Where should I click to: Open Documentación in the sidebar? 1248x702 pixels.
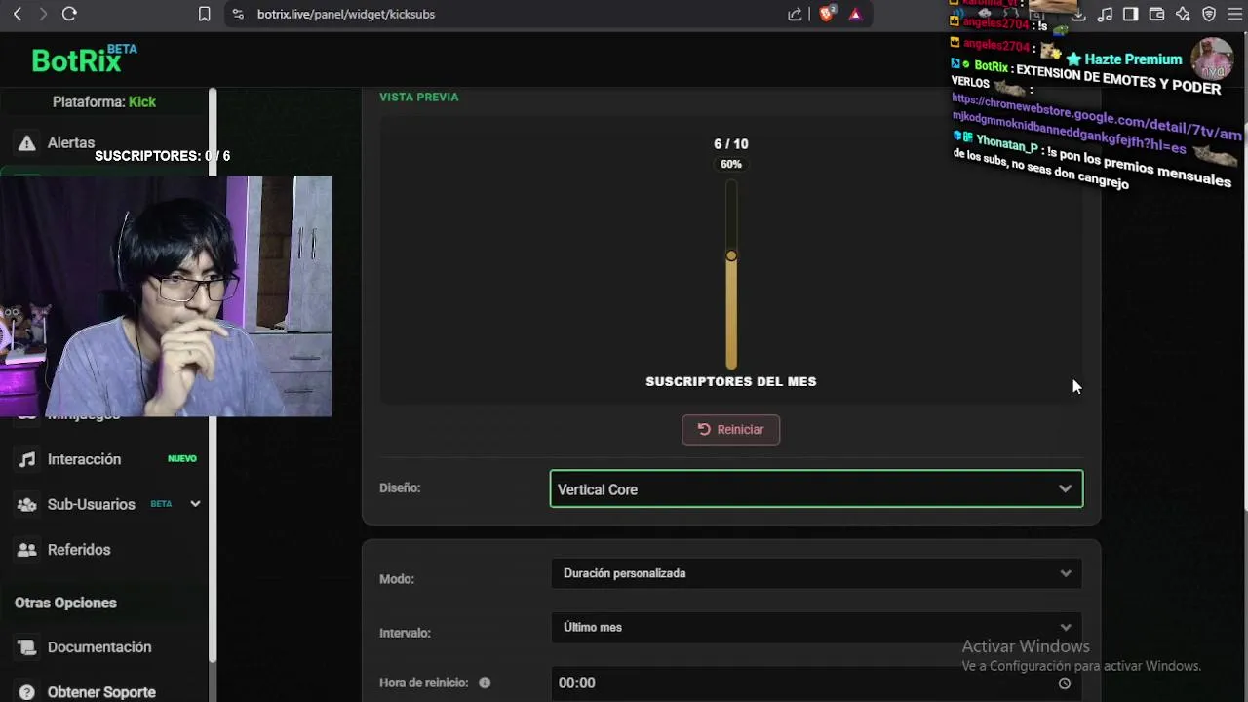point(99,647)
